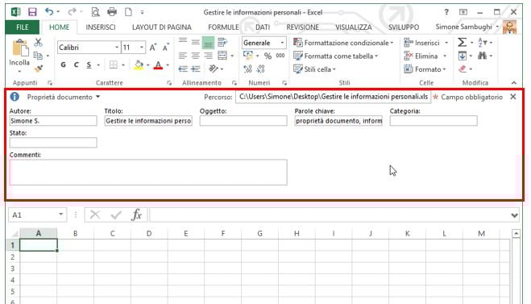Switch to INSERISCI ribbon tab

pos(101,27)
